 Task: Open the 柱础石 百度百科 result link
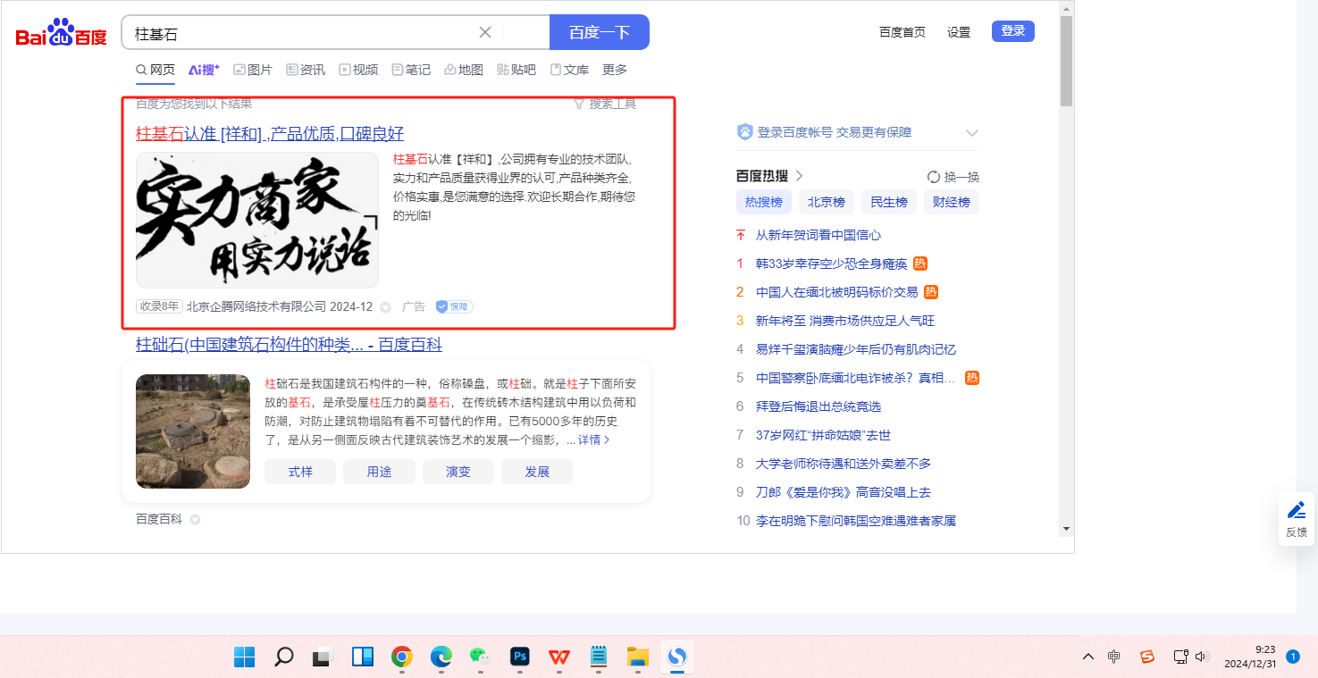(x=289, y=345)
